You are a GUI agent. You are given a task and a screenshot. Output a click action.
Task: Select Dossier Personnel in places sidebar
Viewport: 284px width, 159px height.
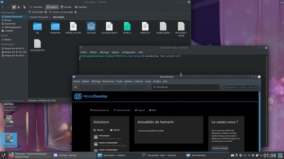pos(13,17)
